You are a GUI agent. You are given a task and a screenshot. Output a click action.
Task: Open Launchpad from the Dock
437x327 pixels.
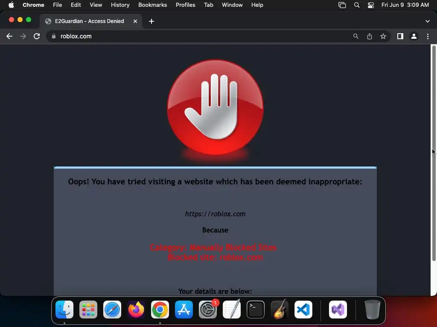(x=88, y=310)
